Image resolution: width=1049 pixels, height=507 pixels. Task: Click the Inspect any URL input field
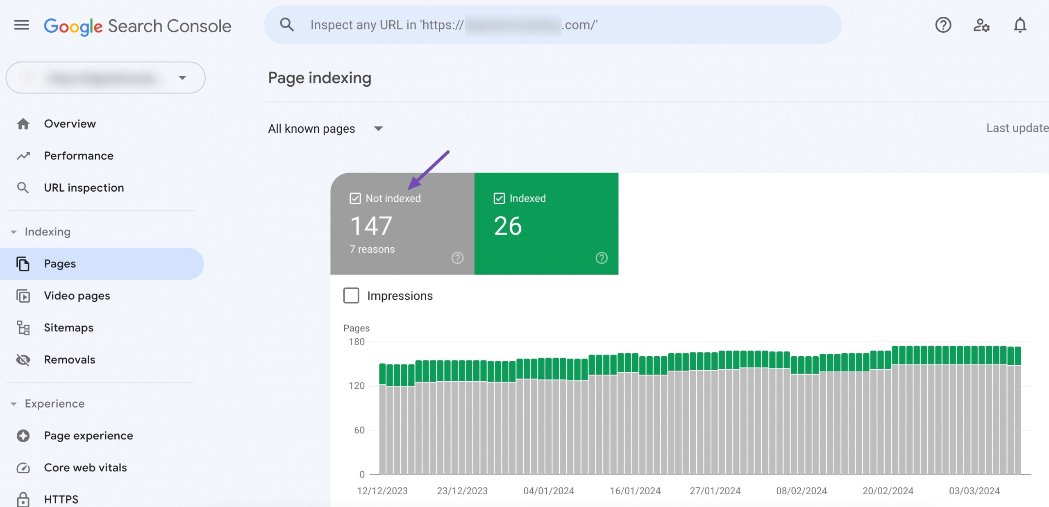pyautogui.click(x=553, y=25)
